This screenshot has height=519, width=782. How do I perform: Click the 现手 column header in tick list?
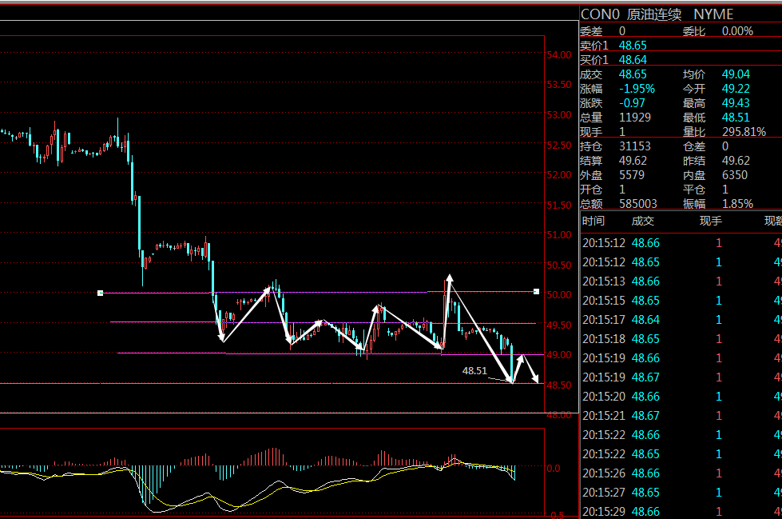coord(710,221)
